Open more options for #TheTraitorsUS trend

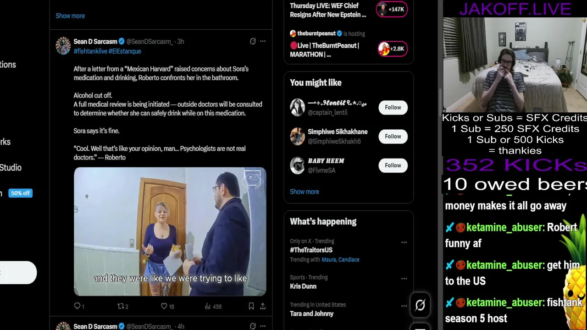click(x=404, y=242)
